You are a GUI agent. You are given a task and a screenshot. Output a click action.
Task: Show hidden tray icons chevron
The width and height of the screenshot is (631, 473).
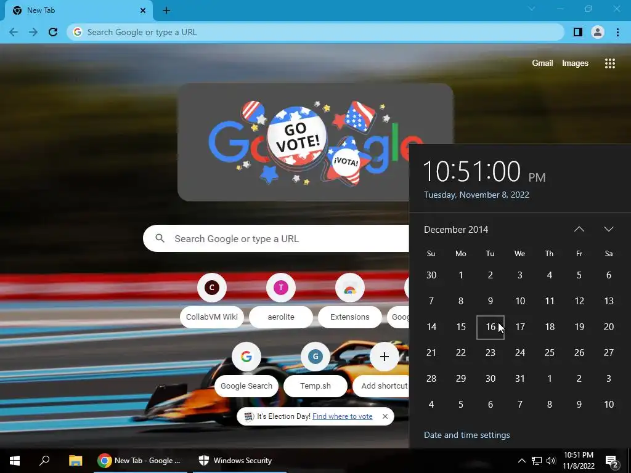coord(521,461)
